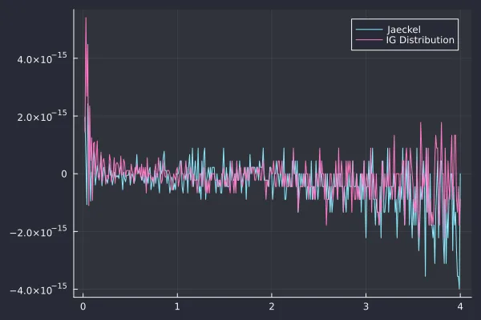481x320 pixels.
Task: Click the x-axis tick label 0
Action: (83, 307)
